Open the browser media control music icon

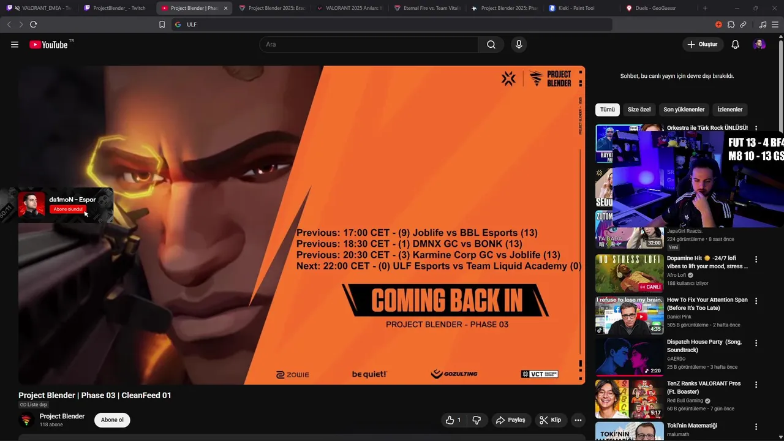(763, 24)
